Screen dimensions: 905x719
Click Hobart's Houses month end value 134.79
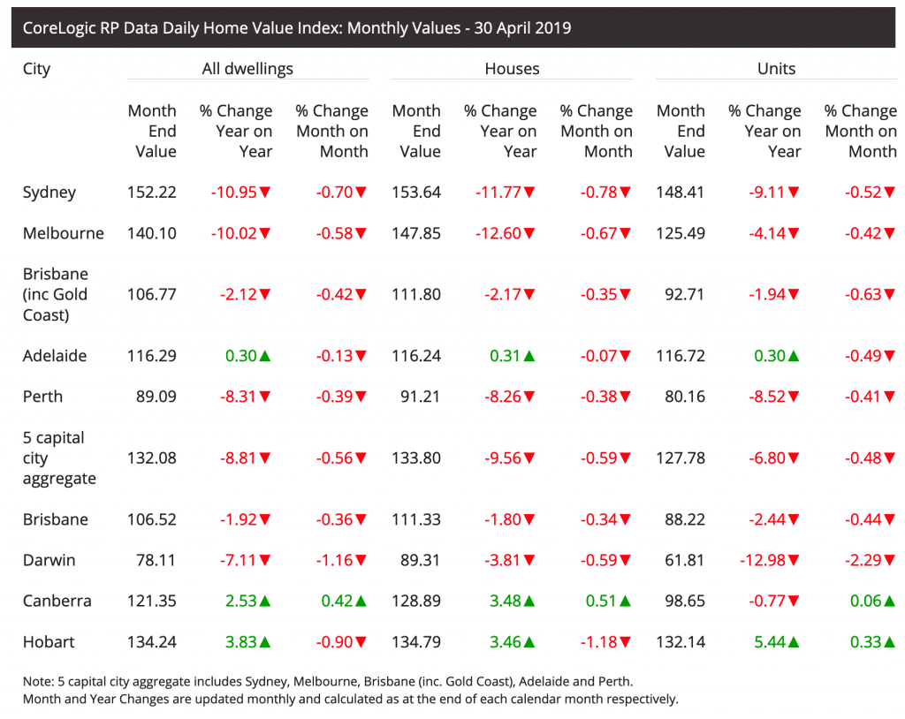tap(416, 642)
